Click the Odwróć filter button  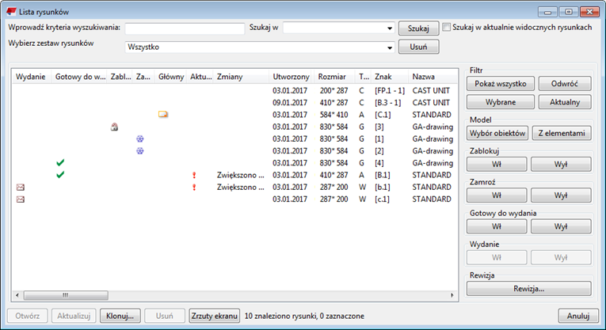click(565, 83)
